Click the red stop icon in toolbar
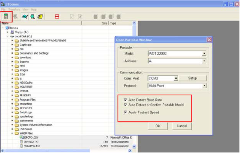The image size is (240, 153). pyautogui.click(x=57, y=17)
